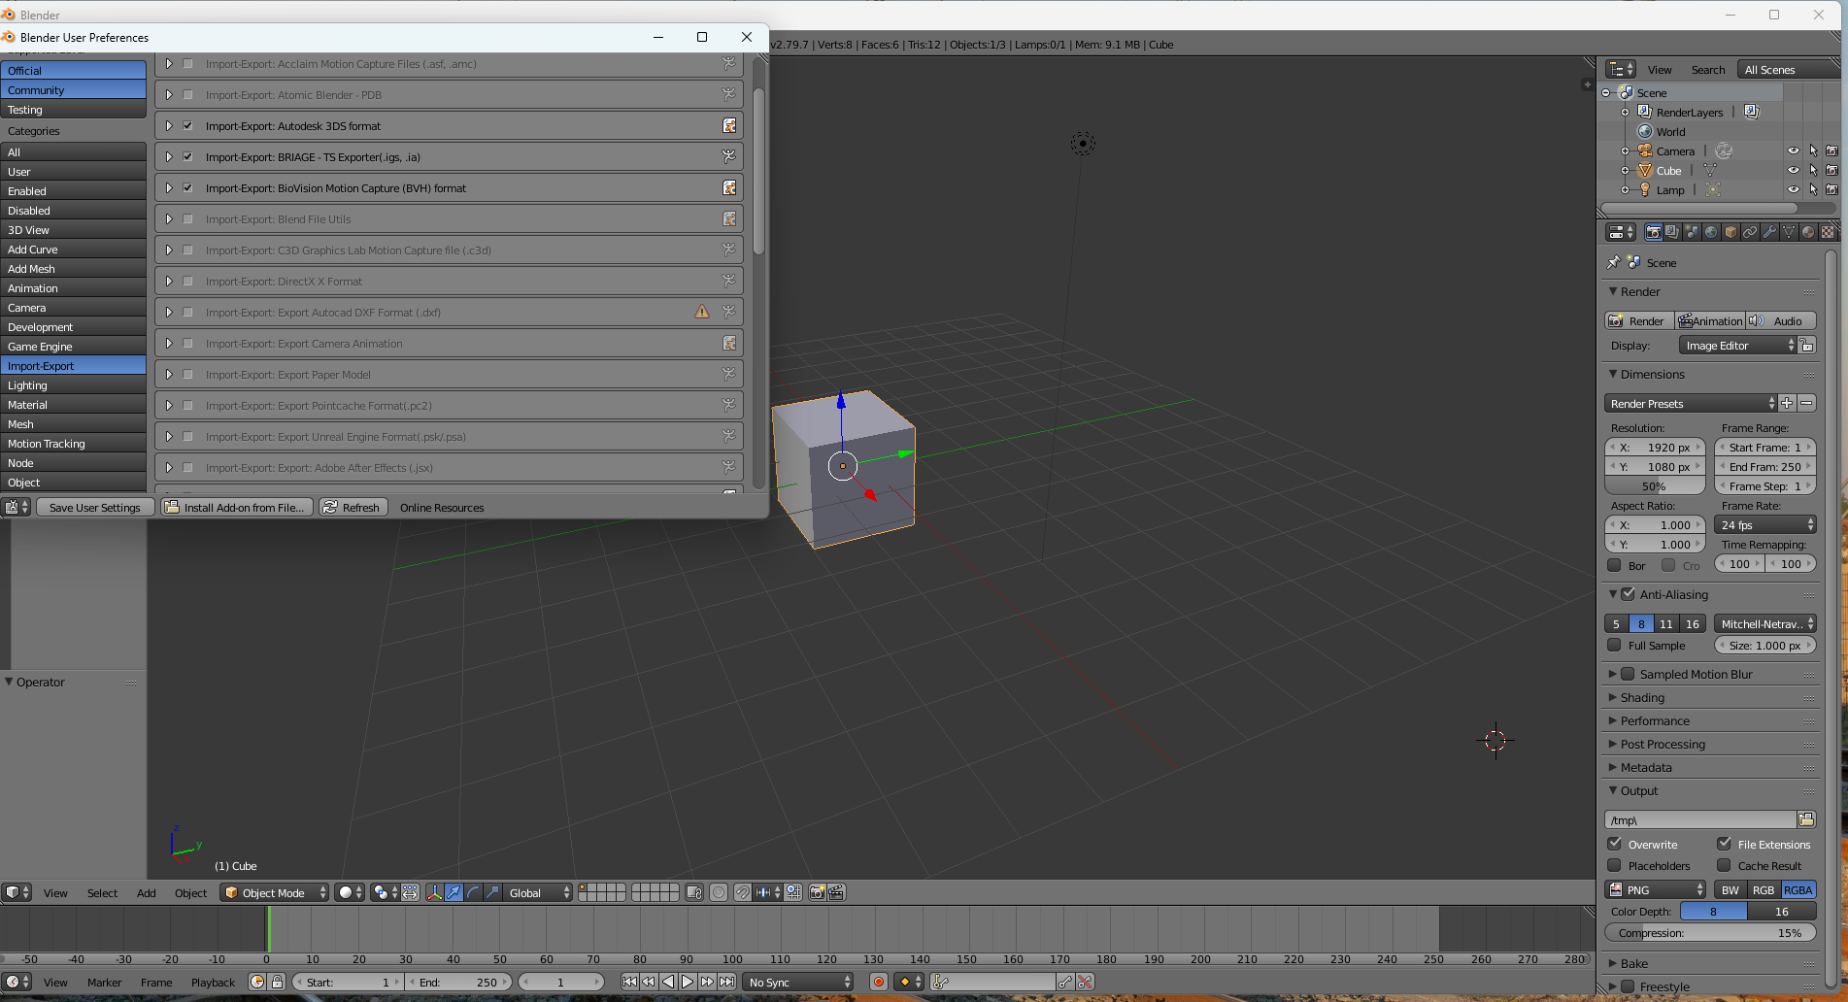
Task: Click Install Add-on from File button
Action: click(x=236, y=507)
